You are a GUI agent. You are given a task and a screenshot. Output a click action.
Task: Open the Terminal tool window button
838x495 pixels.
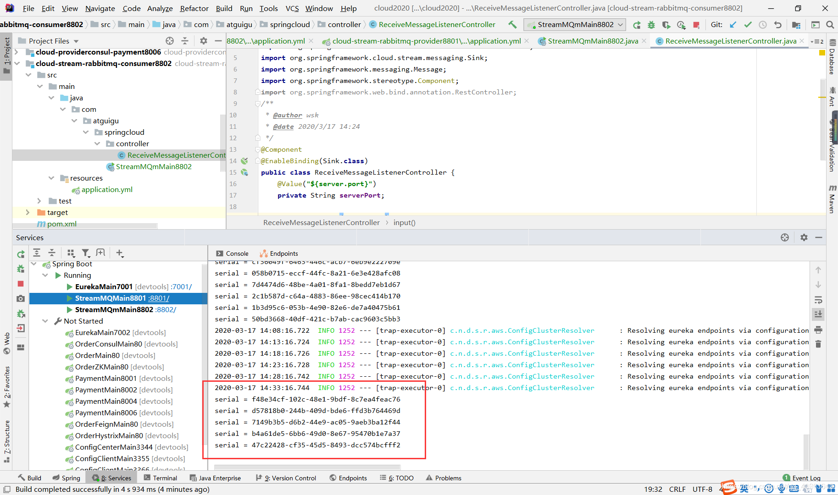(x=161, y=478)
